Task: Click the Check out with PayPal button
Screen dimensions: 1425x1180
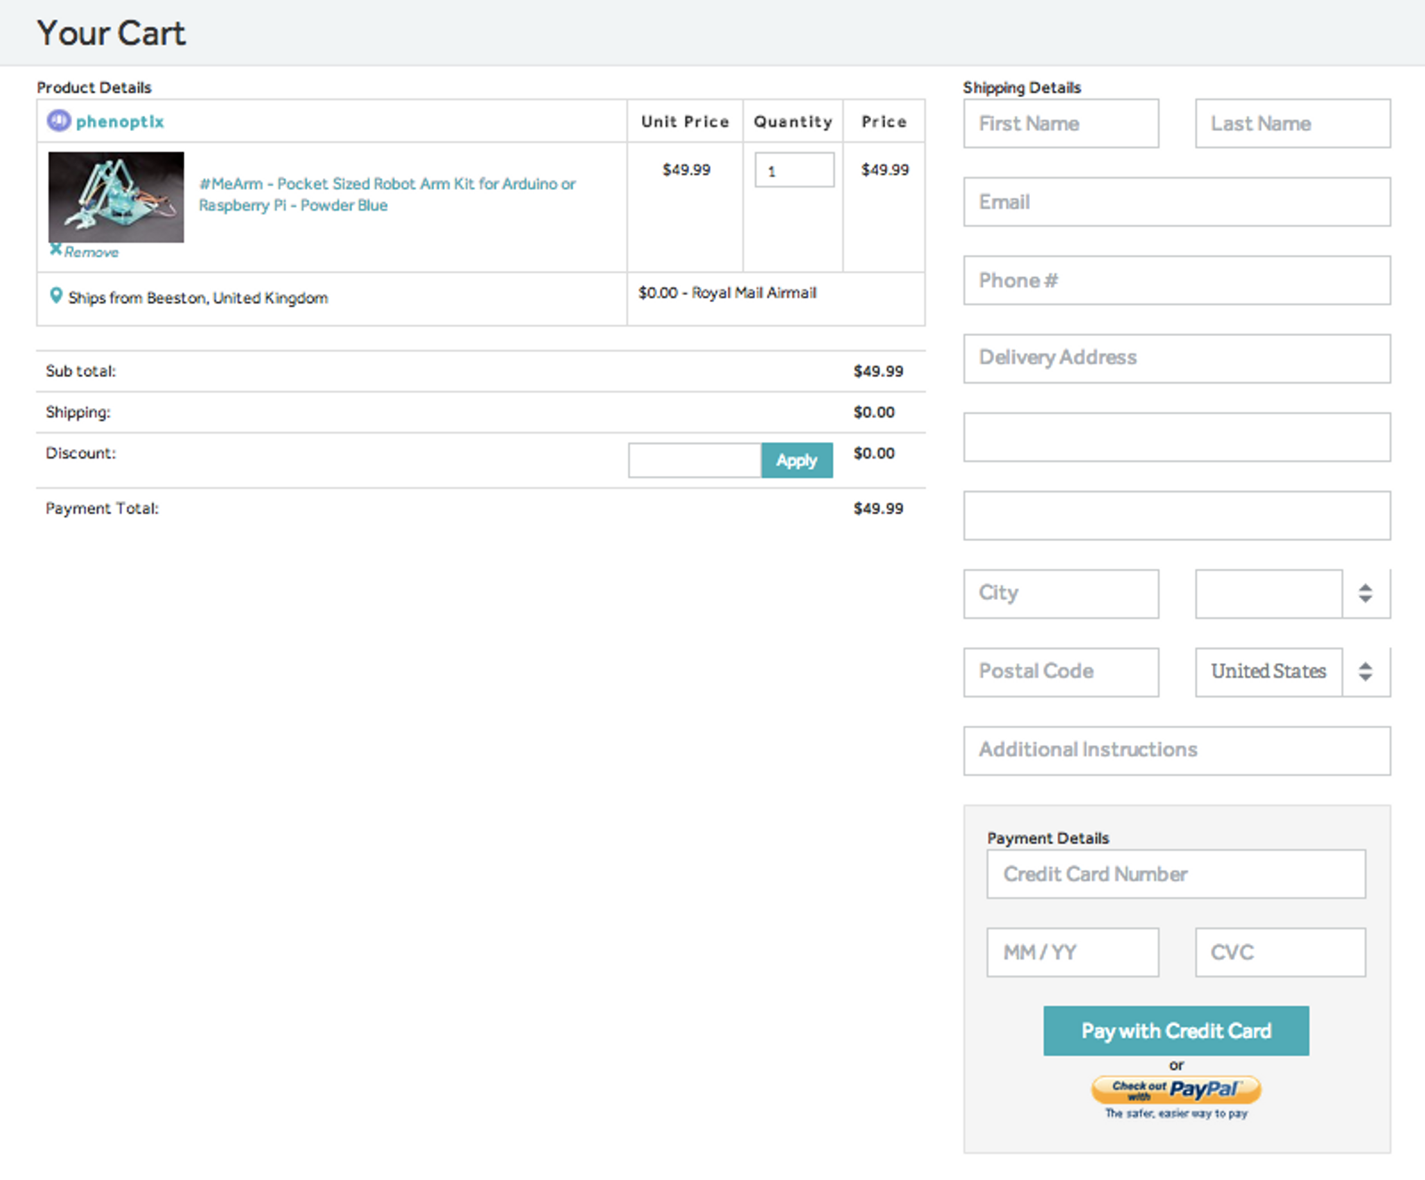Action: pyautogui.click(x=1175, y=1090)
